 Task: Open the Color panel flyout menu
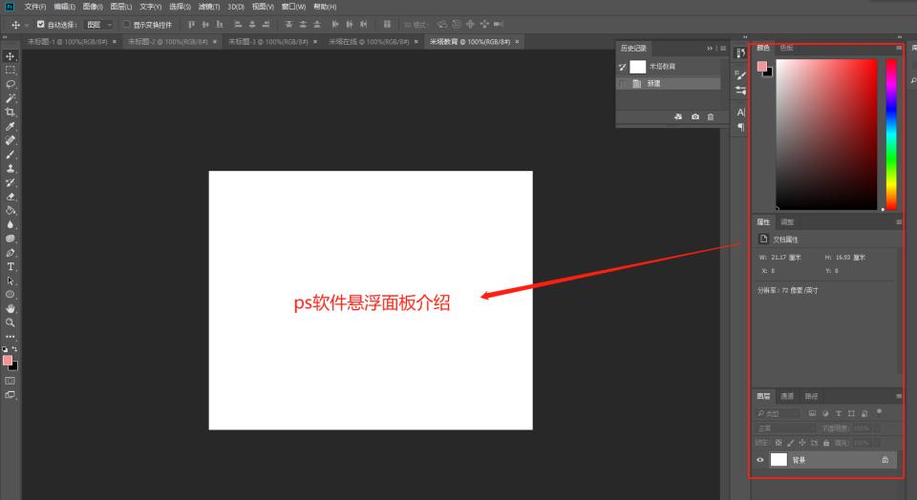pyautogui.click(x=899, y=48)
